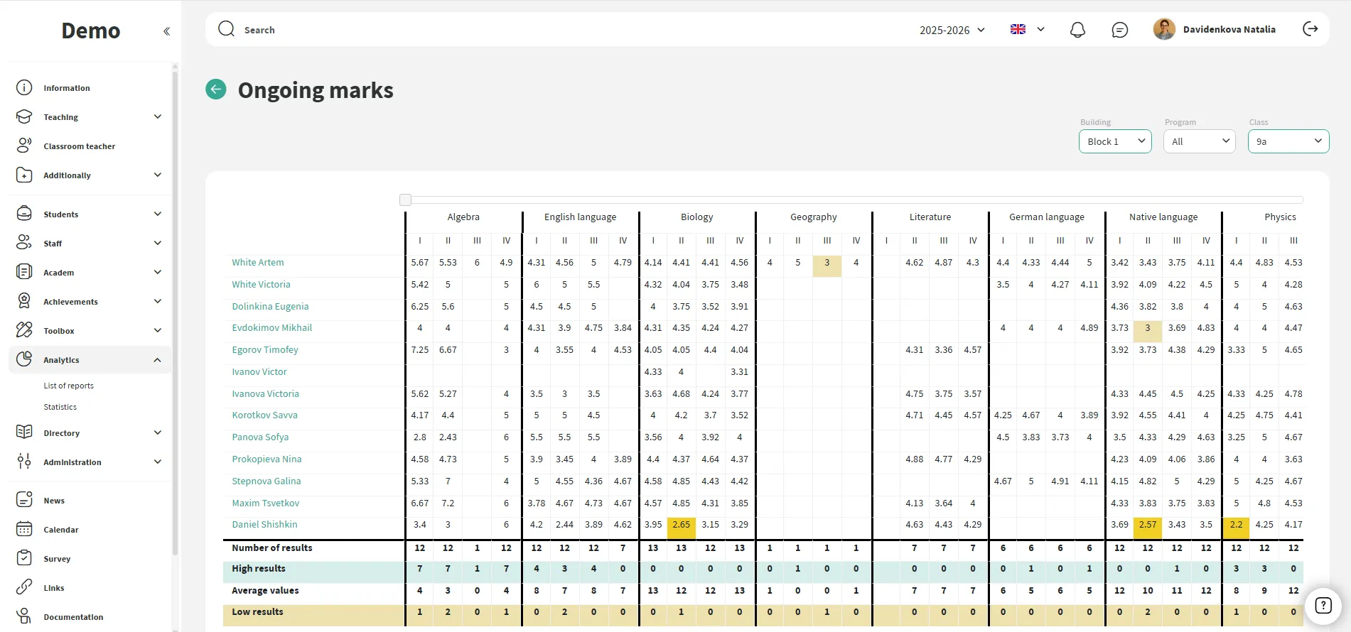Open the chat messages icon
Screen dimensions: 1351x632
(x=1119, y=30)
